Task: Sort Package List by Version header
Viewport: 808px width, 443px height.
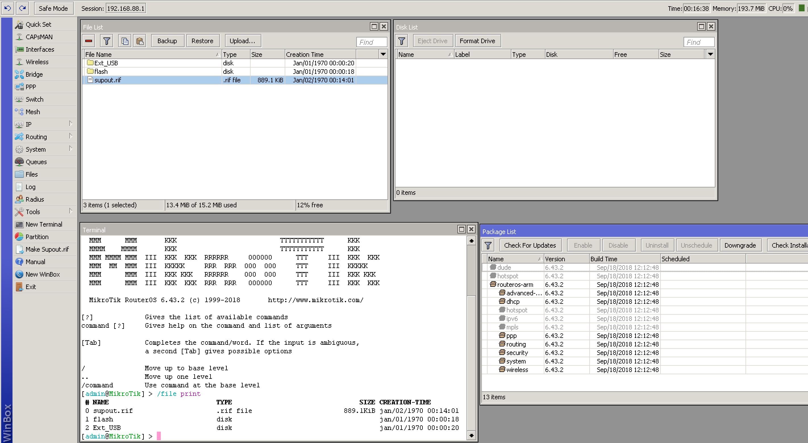Action: (566, 259)
